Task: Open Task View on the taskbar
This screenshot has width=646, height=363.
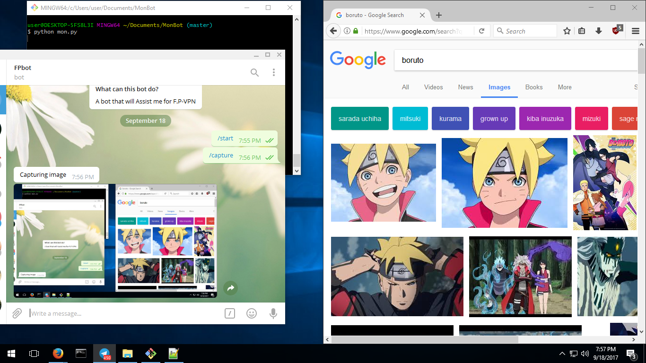Action: [x=34, y=354]
